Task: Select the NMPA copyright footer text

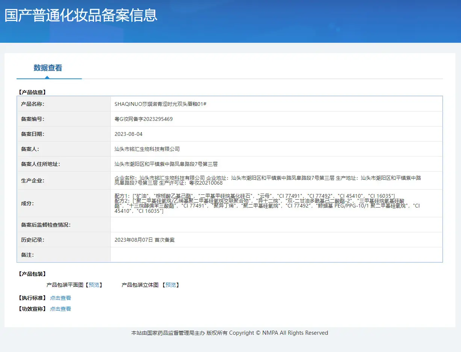Action: coord(230,333)
